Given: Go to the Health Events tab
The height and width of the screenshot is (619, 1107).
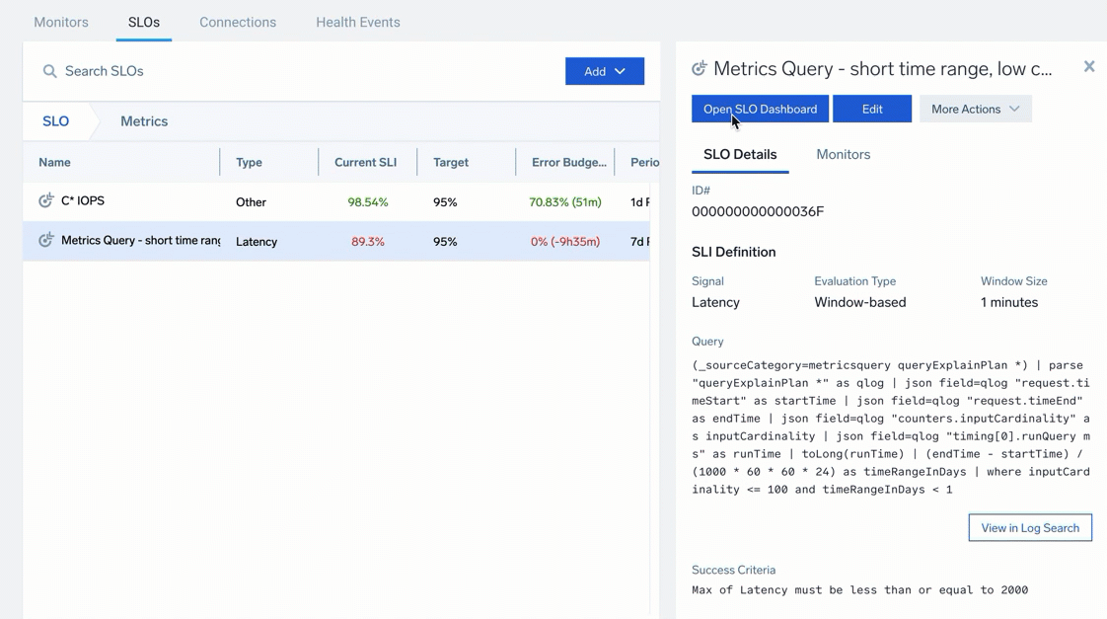Looking at the screenshot, I should tap(358, 22).
